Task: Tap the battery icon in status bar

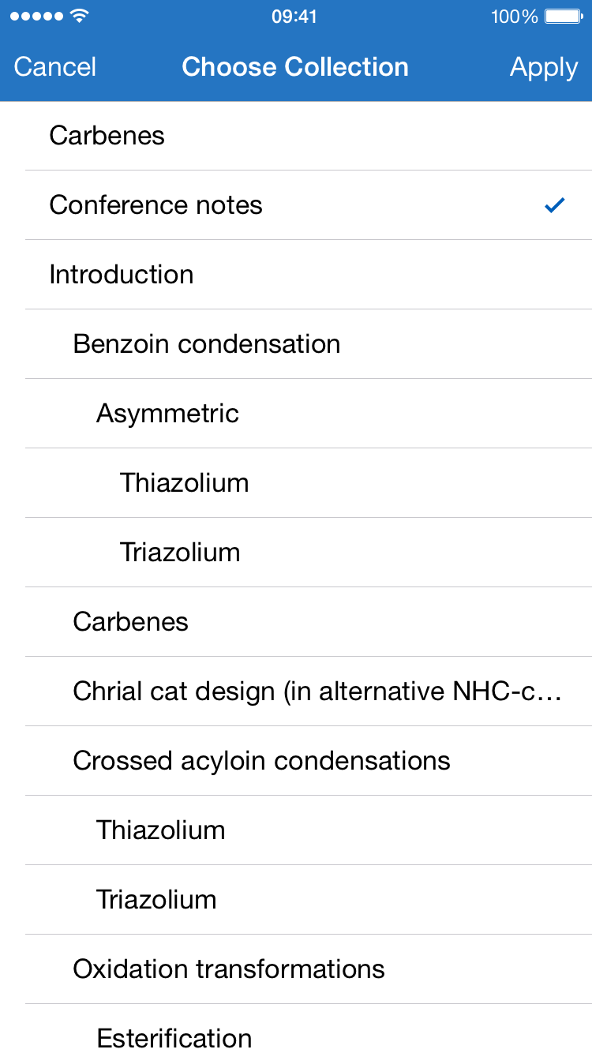Action: tap(564, 17)
